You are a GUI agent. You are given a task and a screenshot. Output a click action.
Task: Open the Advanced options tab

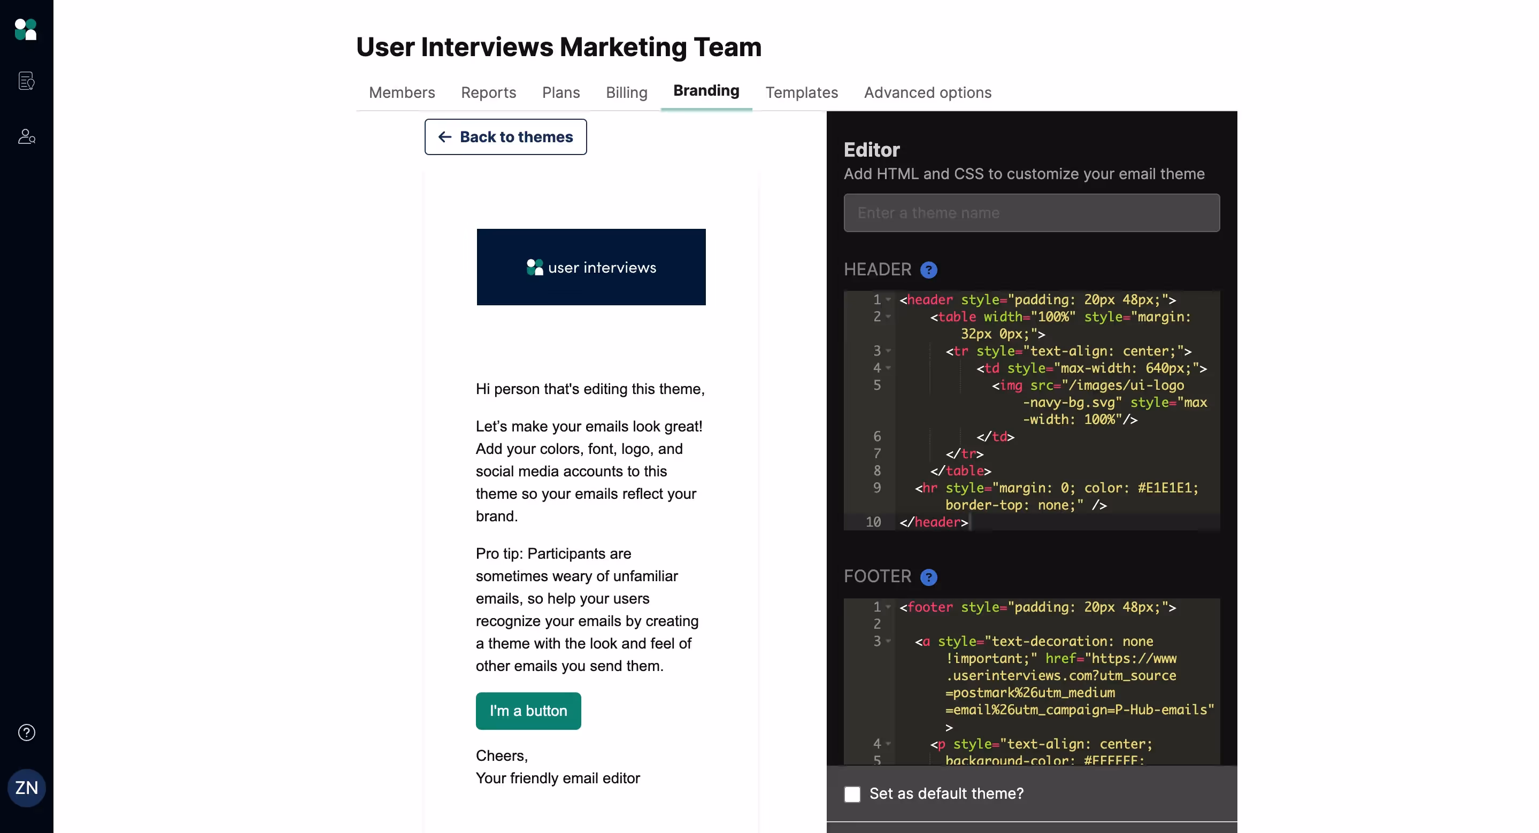click(927, 92)
